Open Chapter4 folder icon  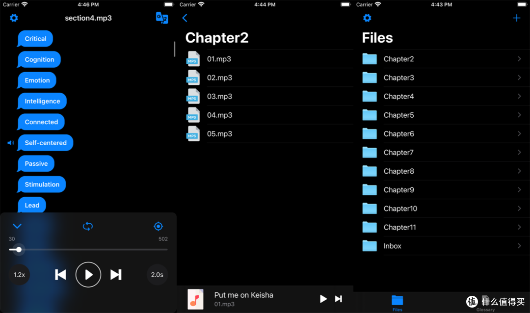[370, 96]
